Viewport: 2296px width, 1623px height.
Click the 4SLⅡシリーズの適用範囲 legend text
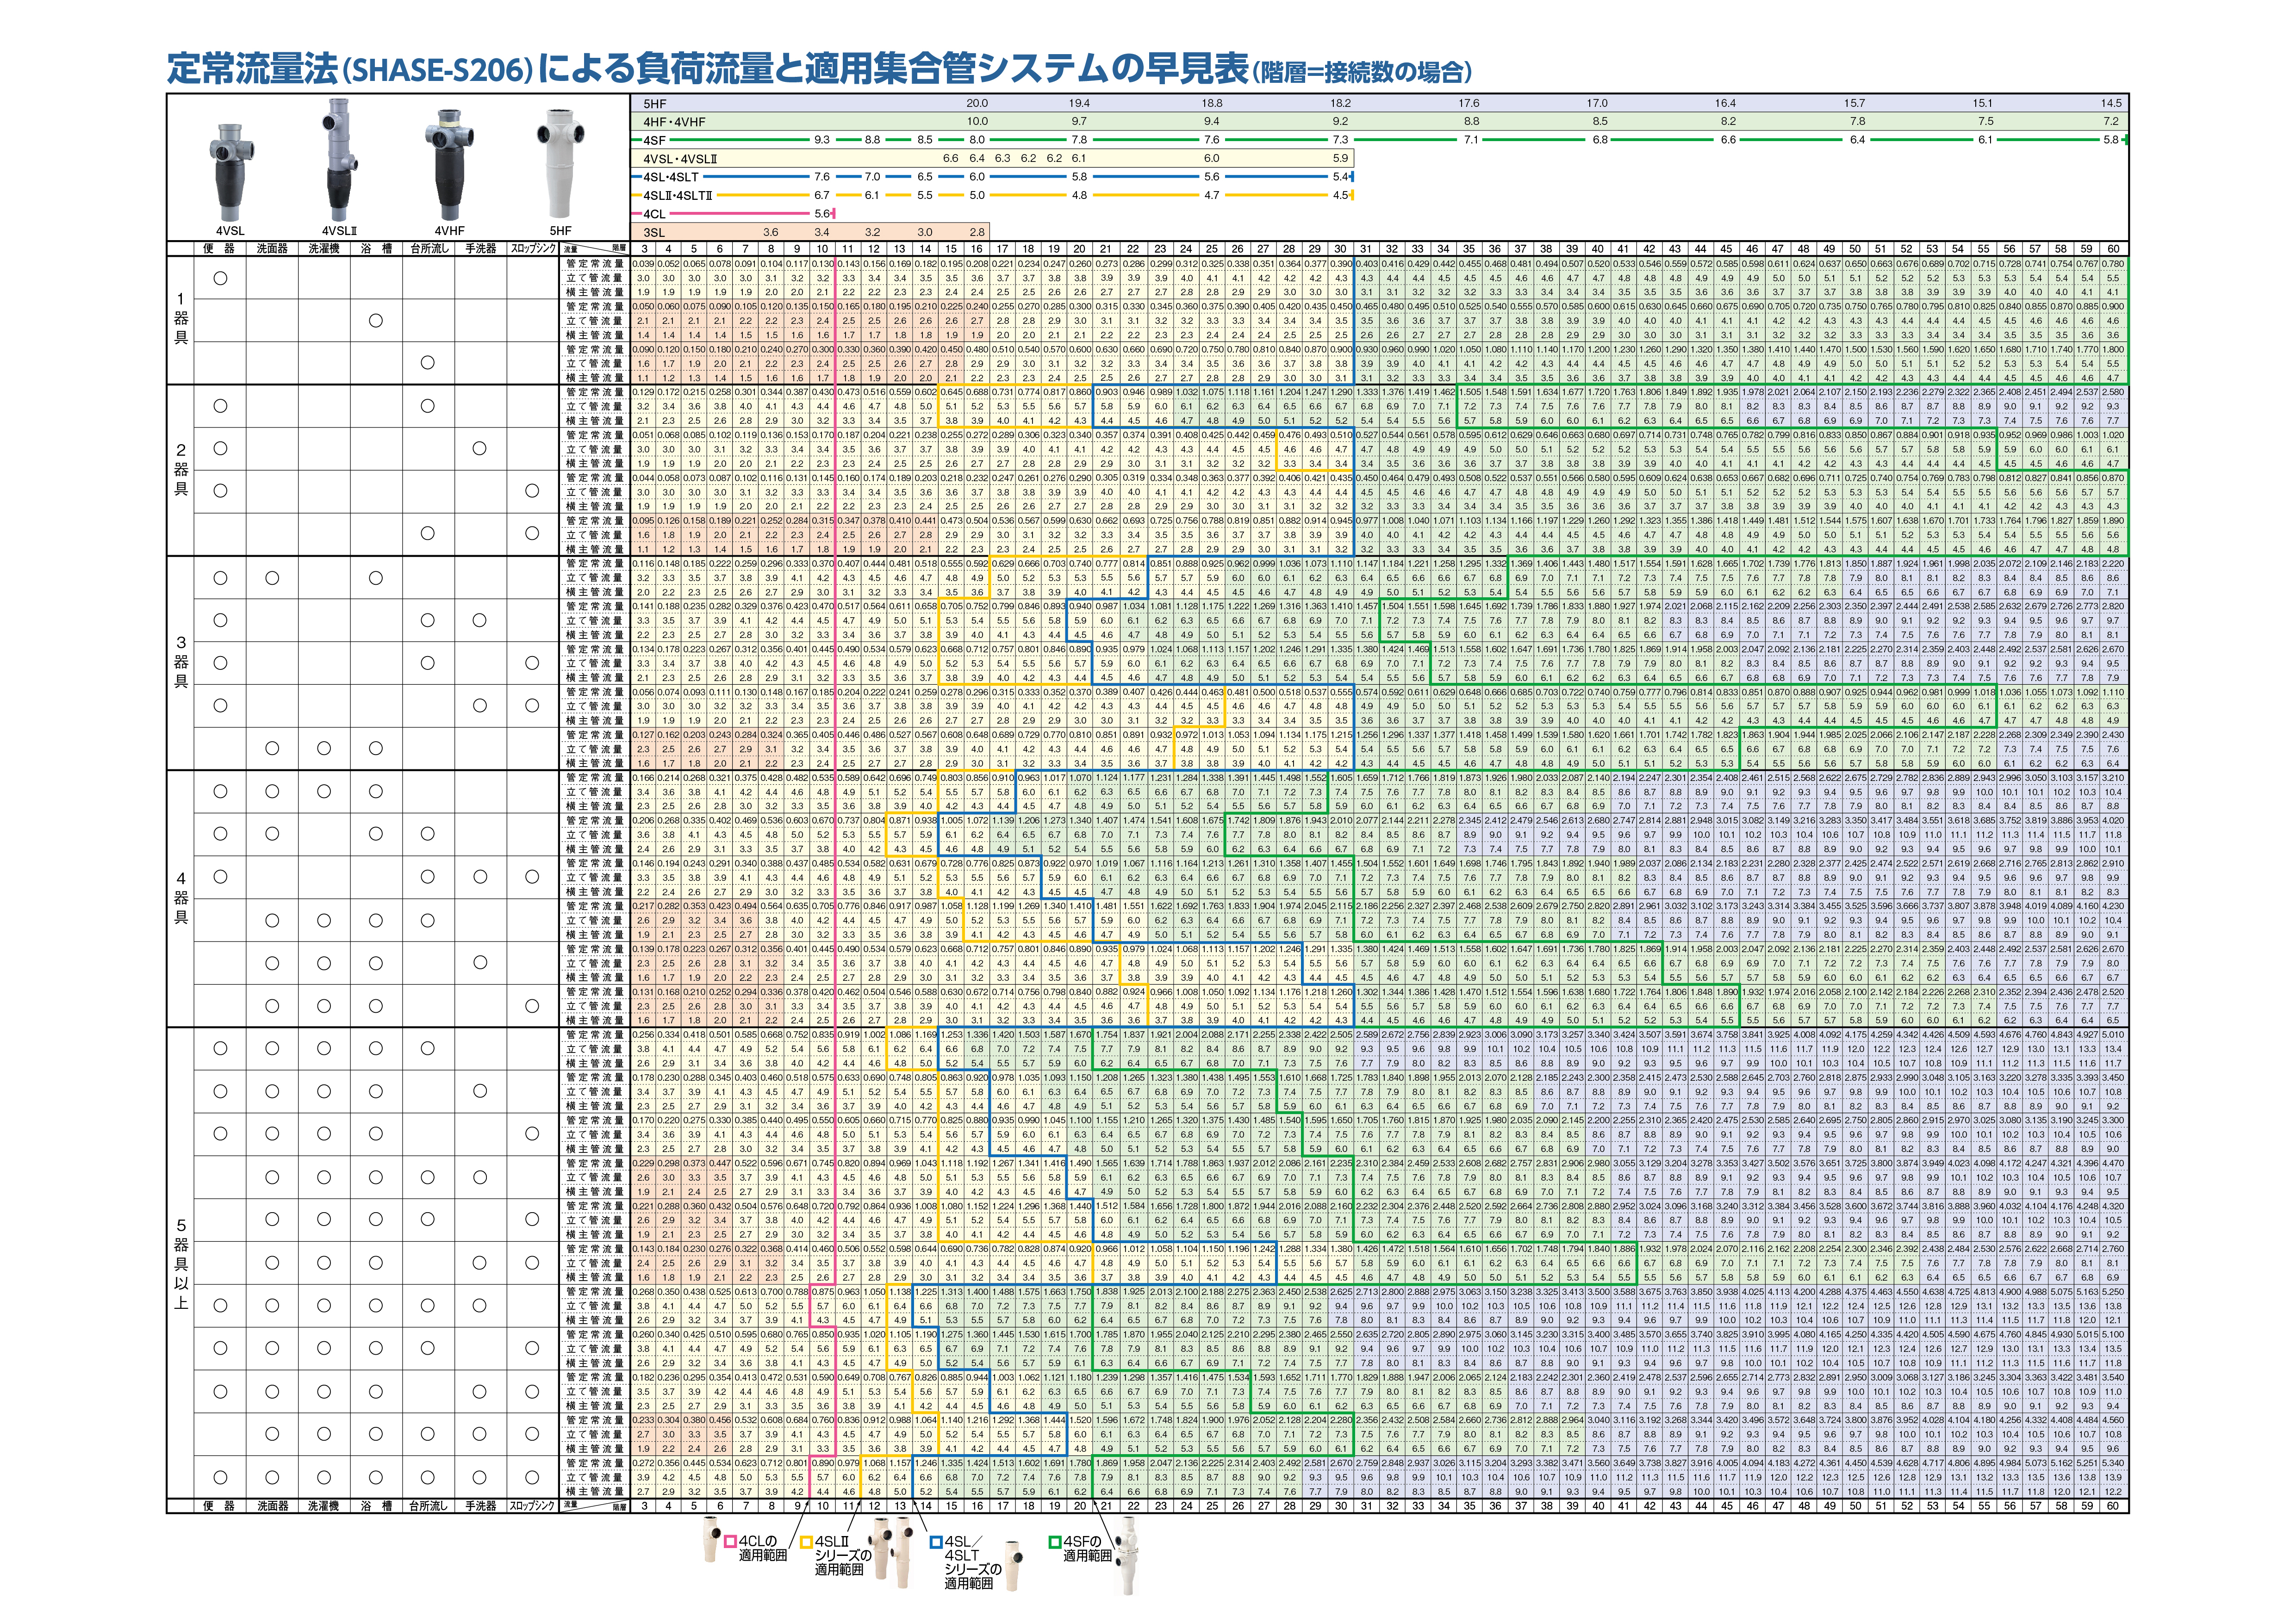(x=843, y=1556)
